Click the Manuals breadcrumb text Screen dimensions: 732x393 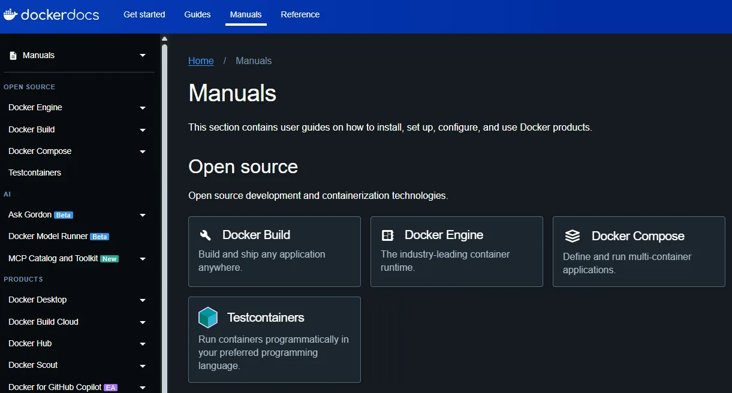[x=254, y=61]
